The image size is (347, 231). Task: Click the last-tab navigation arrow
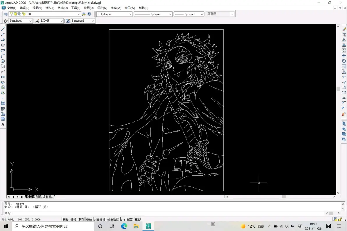click(x=22, y=196)
